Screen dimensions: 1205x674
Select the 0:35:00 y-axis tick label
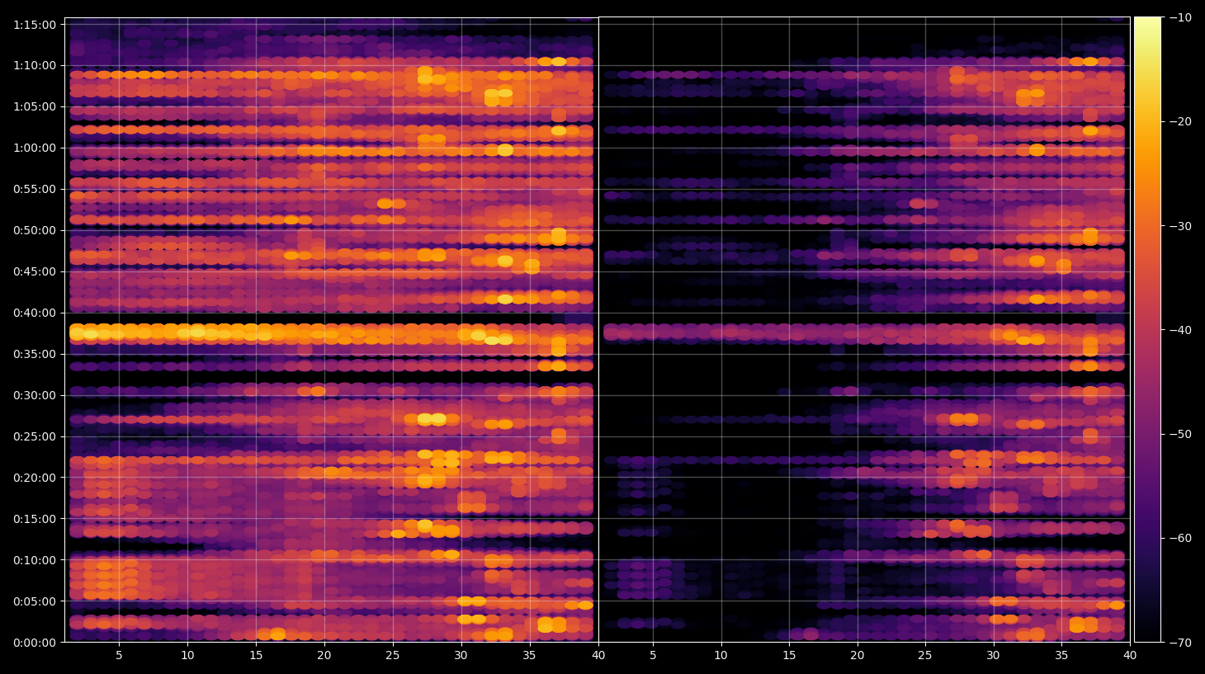click(x=35, y=355)
